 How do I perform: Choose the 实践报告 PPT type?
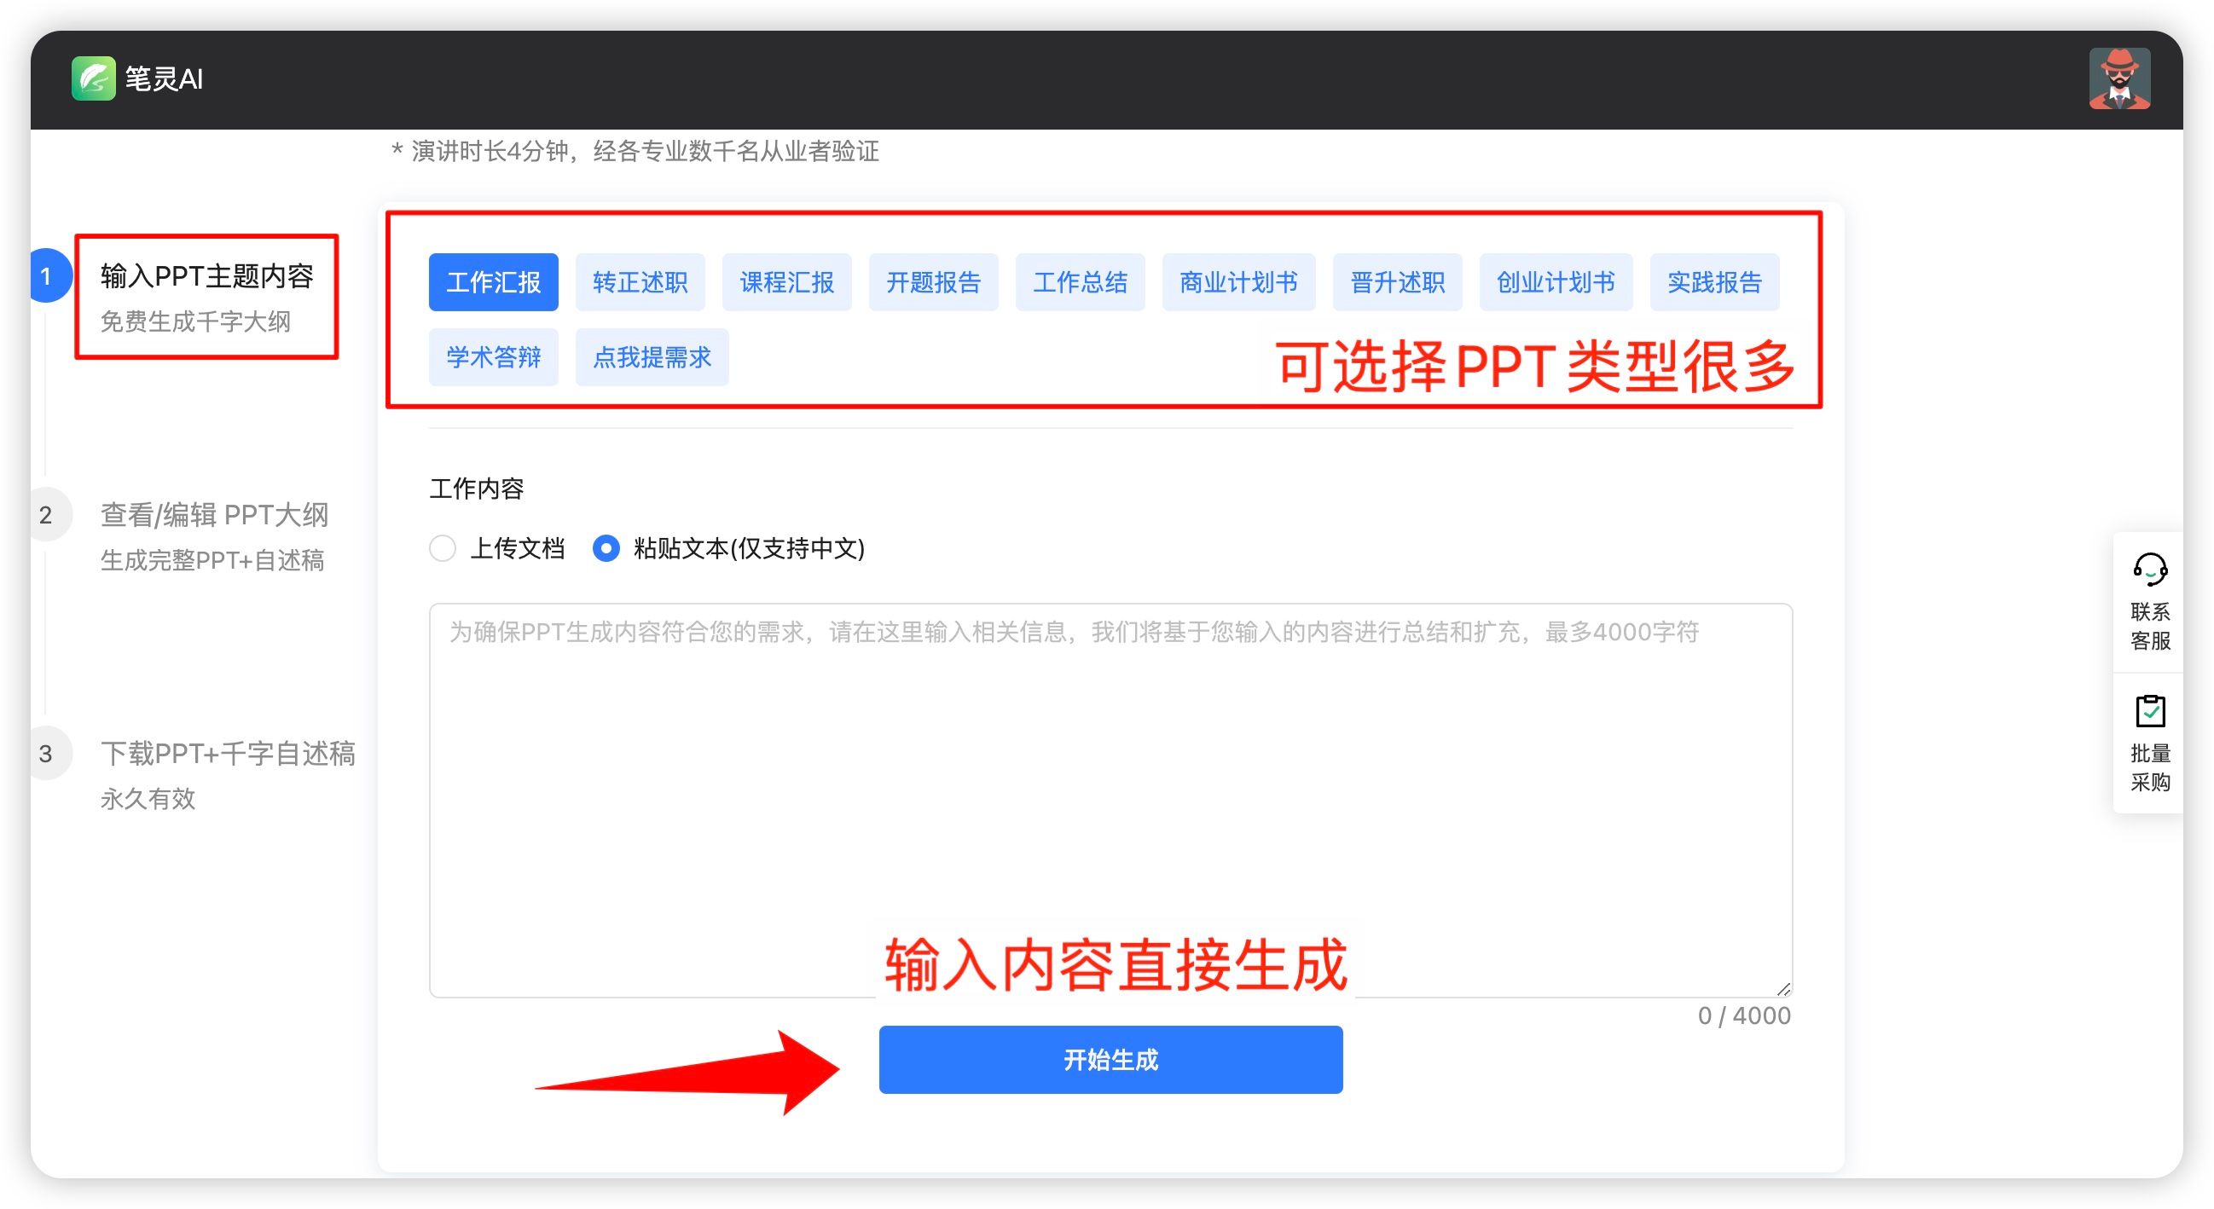point(1714,282)
